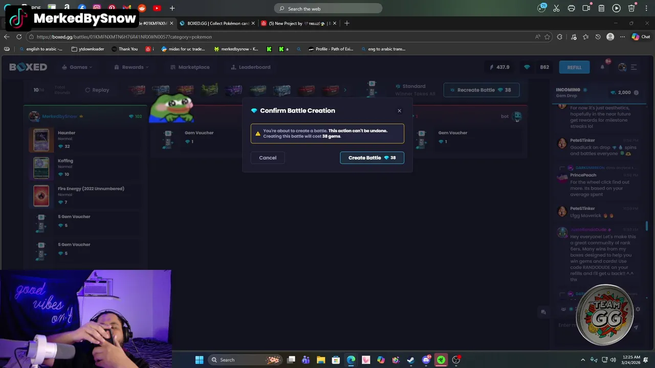The height and width of the screenshot is (368, 655).
Task: Open the Favorites list icon
Action: 585,37
